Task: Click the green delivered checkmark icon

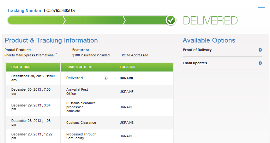Action: point(171,20)
